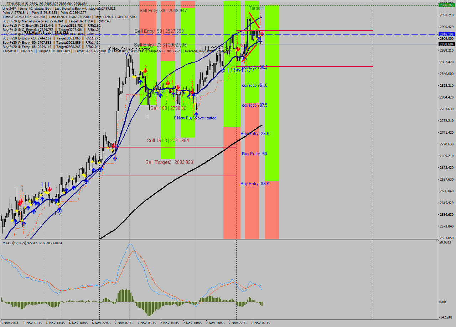Click the blue 2916.195 price tag

point(446,34)
